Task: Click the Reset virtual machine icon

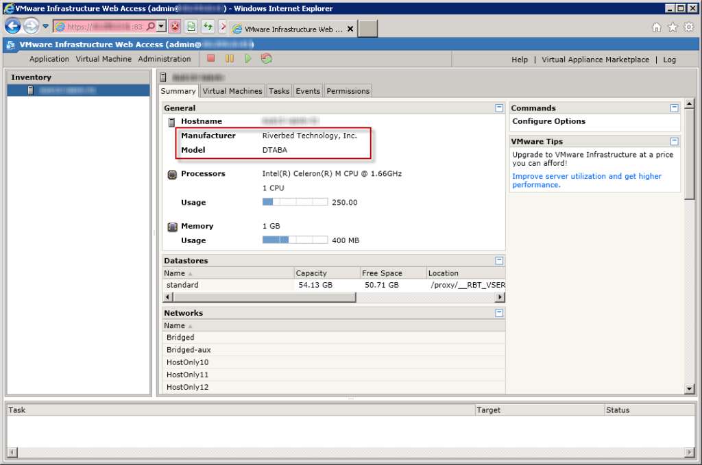Action: click(x=267, y=58)
